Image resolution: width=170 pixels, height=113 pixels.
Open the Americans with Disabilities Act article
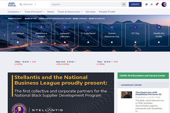[148, 93]
